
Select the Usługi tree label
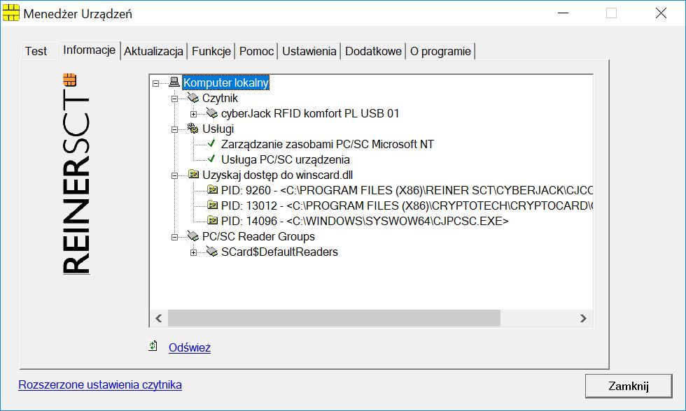click(218, 129)
